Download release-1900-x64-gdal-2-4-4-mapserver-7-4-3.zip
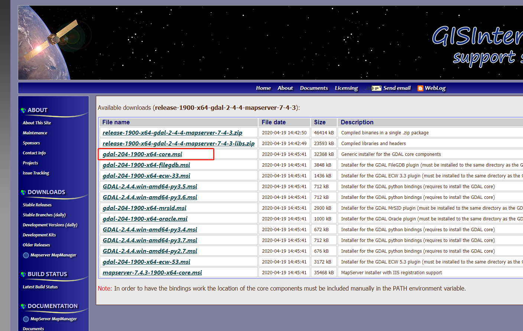The width and height of the screenshot is (523, 331). (x=172, y=132)
